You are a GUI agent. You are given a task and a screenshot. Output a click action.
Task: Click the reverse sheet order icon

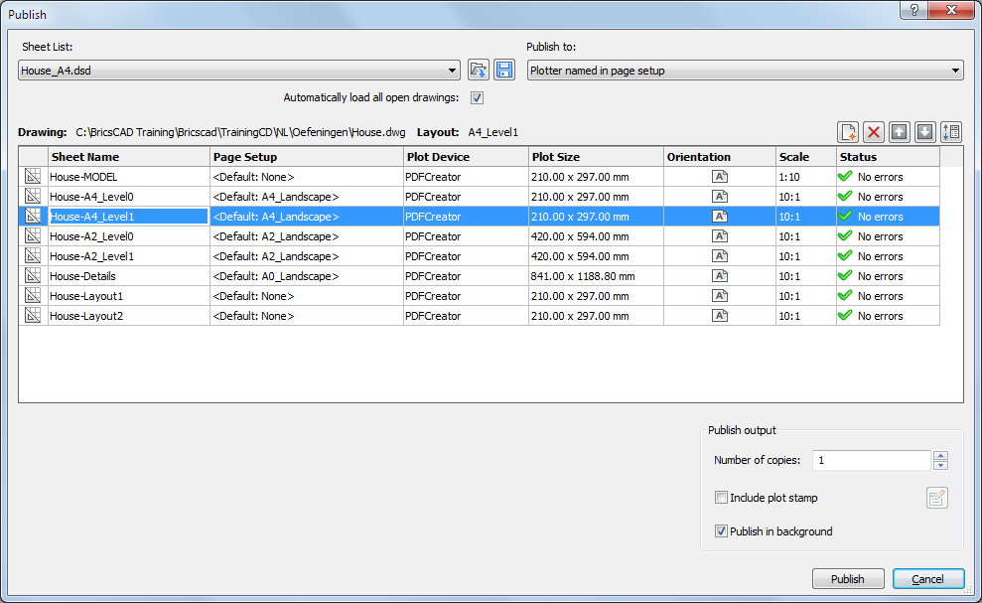[951, 133]
